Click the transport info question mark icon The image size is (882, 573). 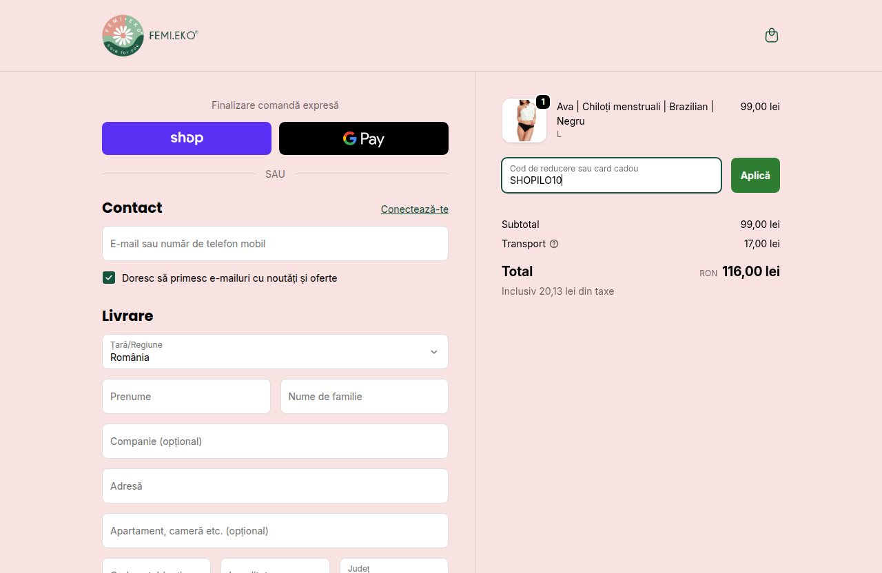click(x=554, y=244)
